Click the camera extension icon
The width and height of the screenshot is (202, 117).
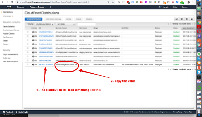click(x=119, y=2)
